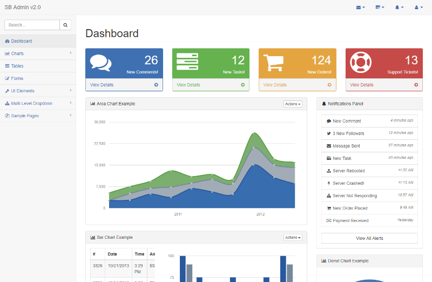Open the user profile dropdown in navbar
The image size is (432, 282).
click(x=418, y=8)
